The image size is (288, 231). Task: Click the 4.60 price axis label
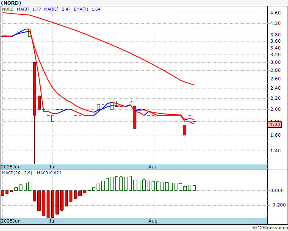pos(276,13)
